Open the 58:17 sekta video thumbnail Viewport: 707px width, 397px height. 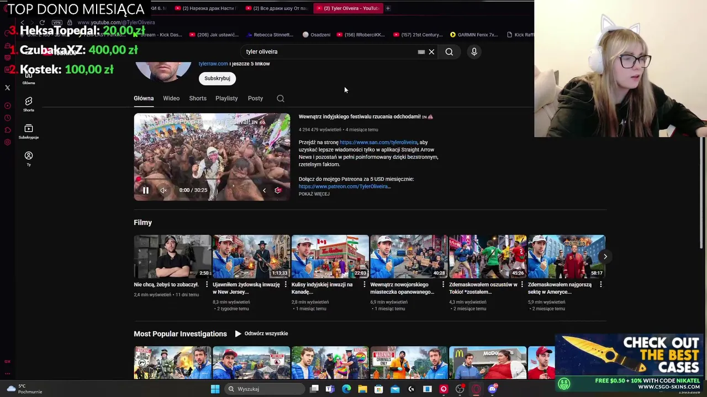[567, 256]
